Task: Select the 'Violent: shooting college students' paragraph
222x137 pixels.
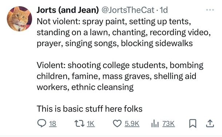Action: tap(120, 76)
